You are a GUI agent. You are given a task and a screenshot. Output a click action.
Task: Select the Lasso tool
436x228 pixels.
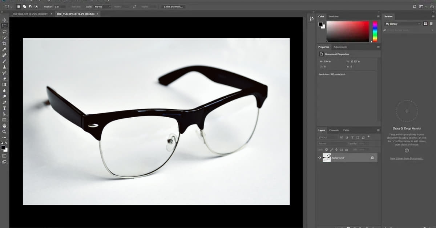click(4, 32)
